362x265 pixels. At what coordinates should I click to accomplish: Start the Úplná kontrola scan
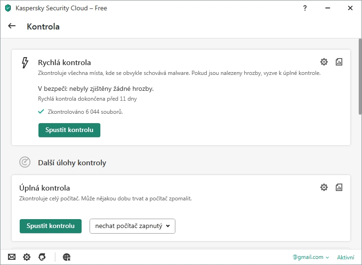click(51, 226)
